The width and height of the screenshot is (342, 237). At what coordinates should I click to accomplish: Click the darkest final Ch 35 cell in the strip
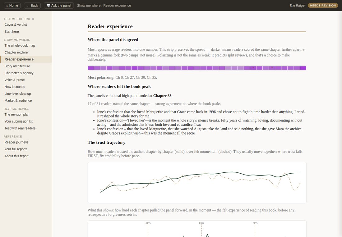coord(303,68)
